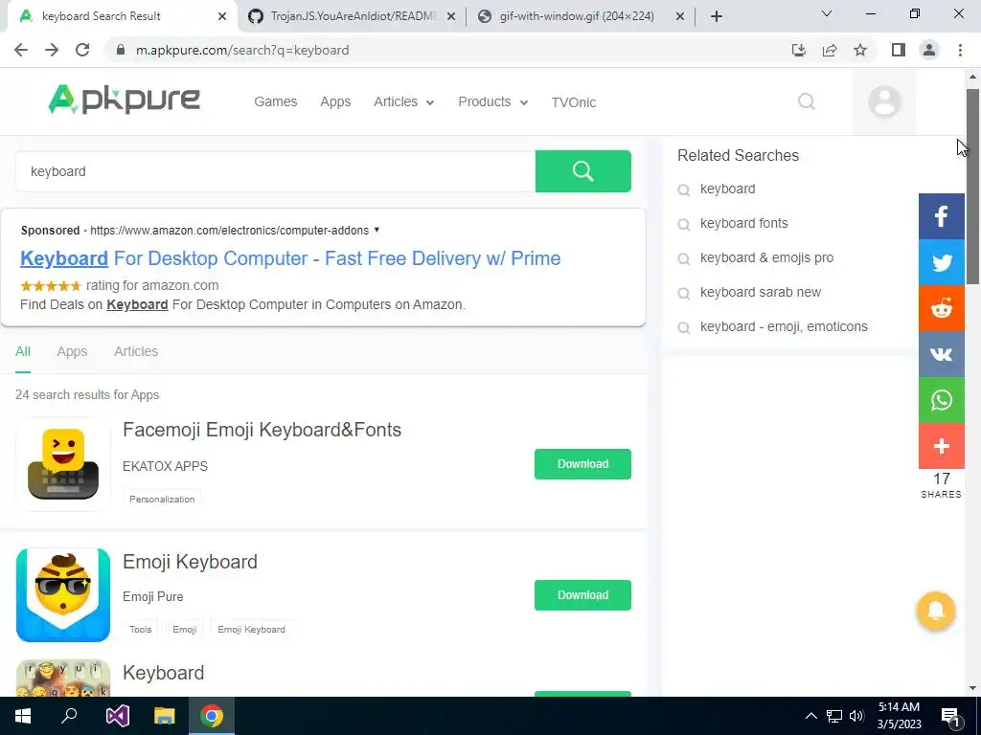Switch to the gif-with-window.gif browser tab
The height and width of the screenshot is (735, 981).
[576, 16]
